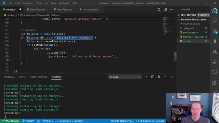Open the View menu
Image resolution: width=219 pixels, height=123 pixels.
(39, 3)
